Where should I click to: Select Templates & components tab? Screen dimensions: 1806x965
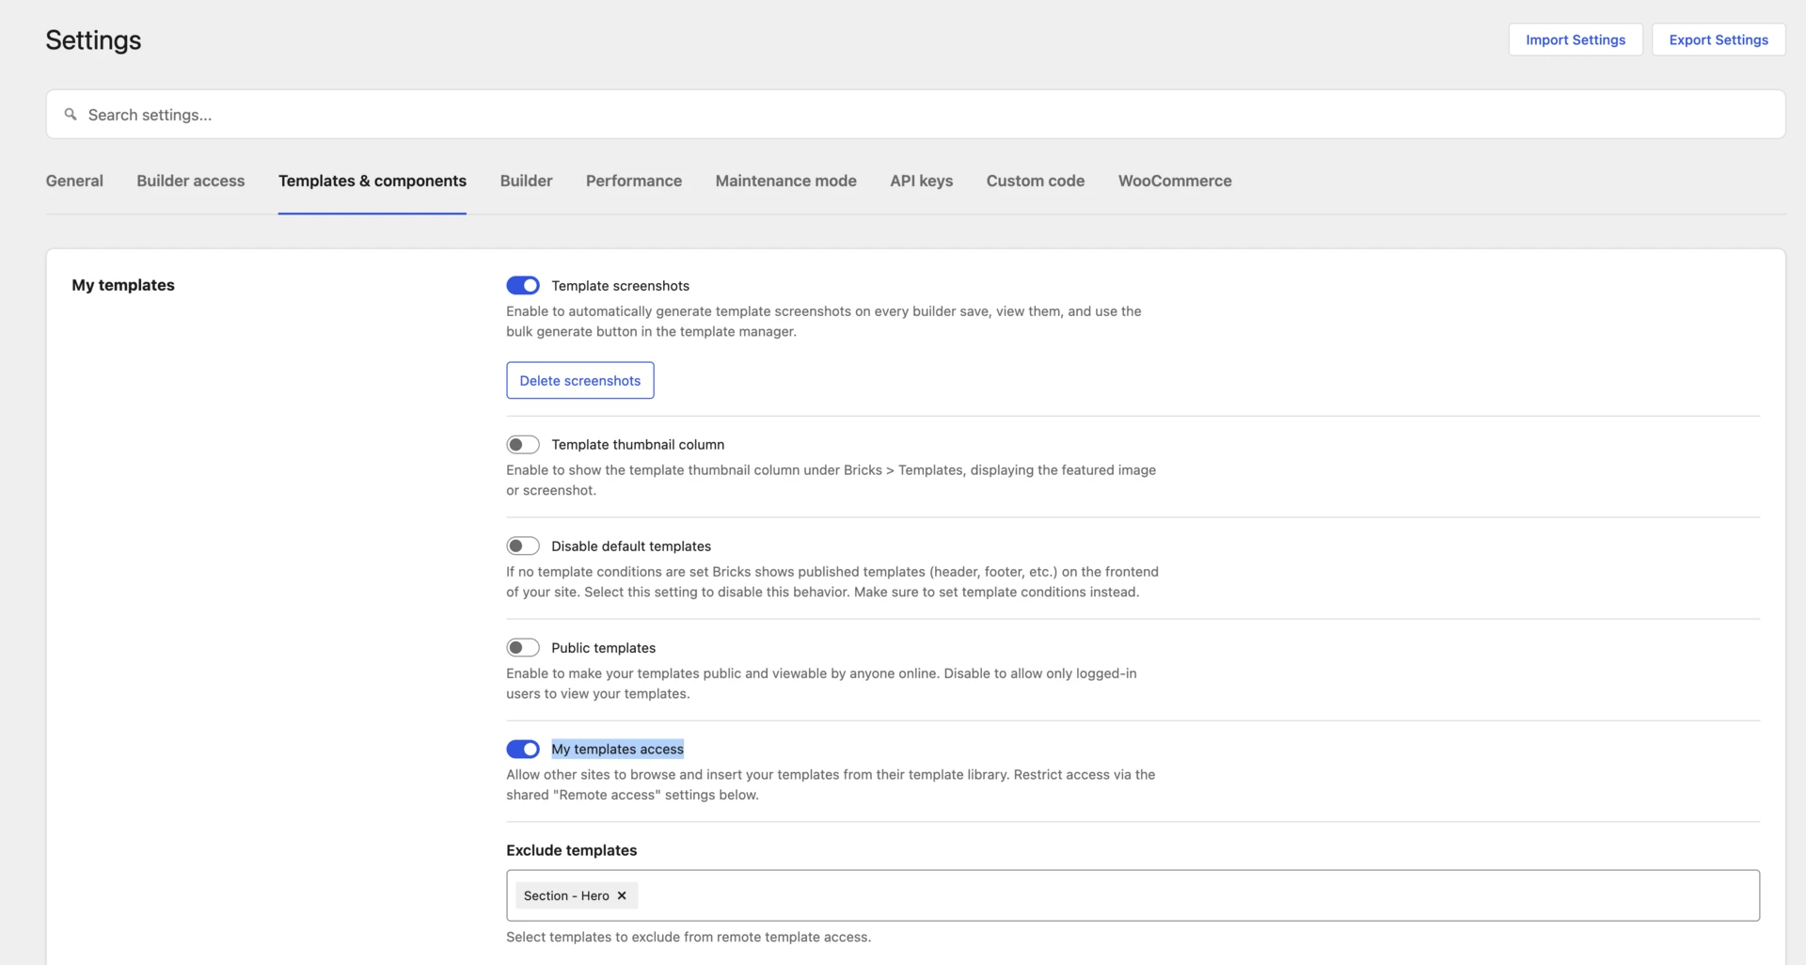(372, 181)
